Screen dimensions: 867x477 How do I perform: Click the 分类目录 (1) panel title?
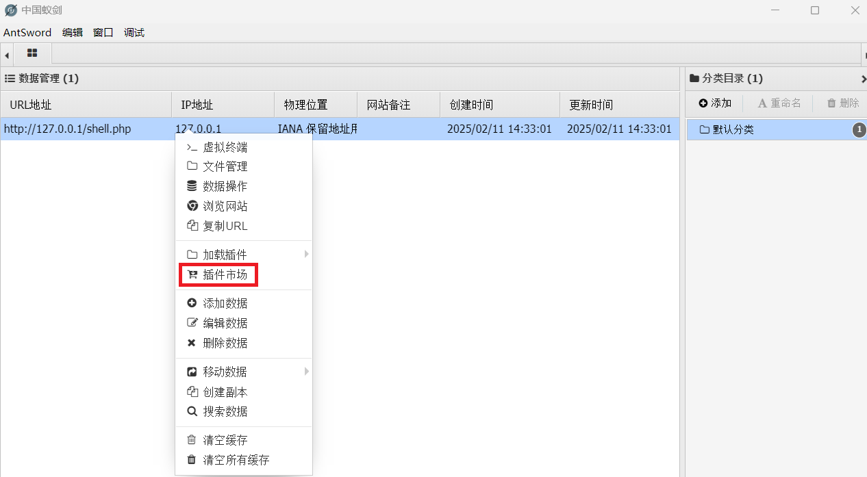(x=733, y=79)
